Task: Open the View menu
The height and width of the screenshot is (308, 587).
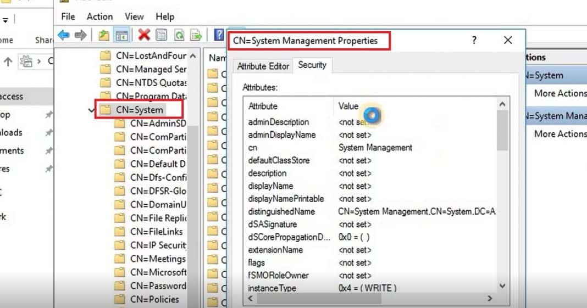Action: pyautogui.click(x=134, y=16)
